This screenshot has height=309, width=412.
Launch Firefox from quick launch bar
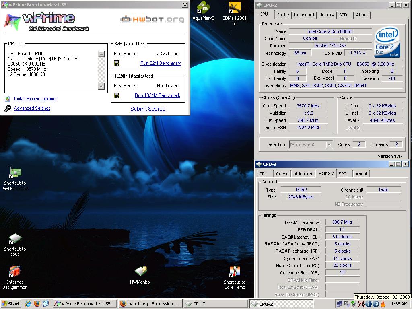pyautogui.click(x=37, y=304)
